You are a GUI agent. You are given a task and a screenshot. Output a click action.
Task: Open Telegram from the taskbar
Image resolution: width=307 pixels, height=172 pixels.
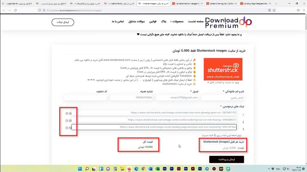pyautogui.click(x=207, y=169)
